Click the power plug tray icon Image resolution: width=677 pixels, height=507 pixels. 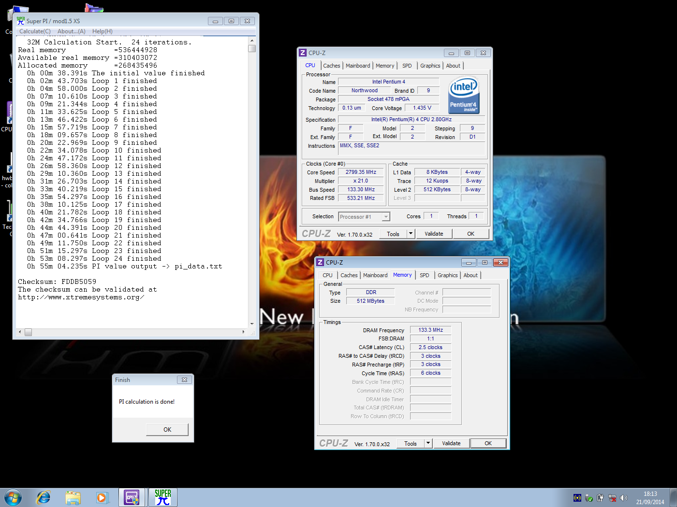(600, 498)
